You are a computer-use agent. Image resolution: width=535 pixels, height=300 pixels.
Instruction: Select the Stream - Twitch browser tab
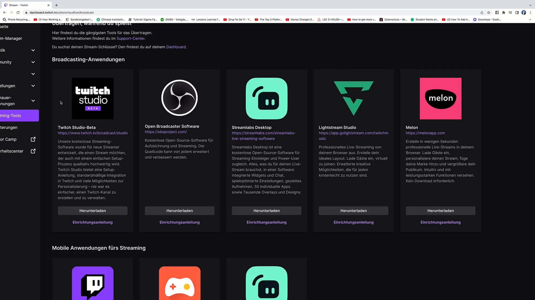pos(26,5)
